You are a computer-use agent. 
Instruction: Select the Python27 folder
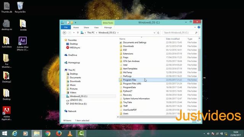tap(128, 91)
